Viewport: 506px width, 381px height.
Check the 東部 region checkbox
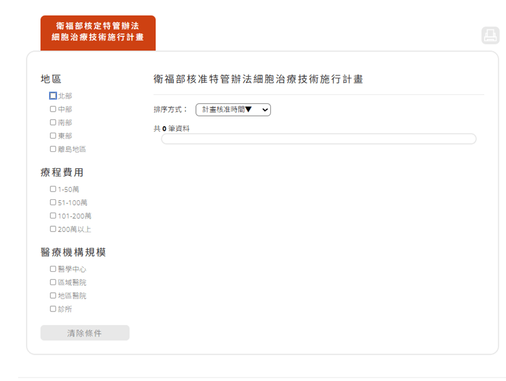tap(53, 136)
